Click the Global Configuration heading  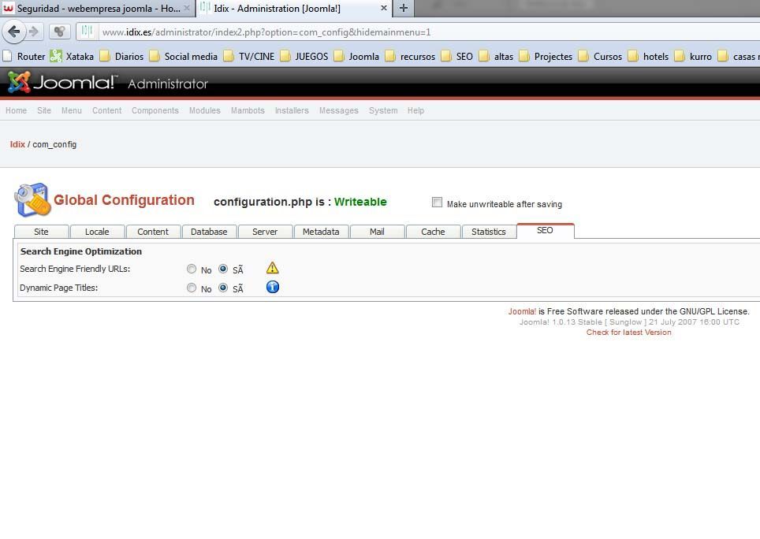(x=124, y=200)
